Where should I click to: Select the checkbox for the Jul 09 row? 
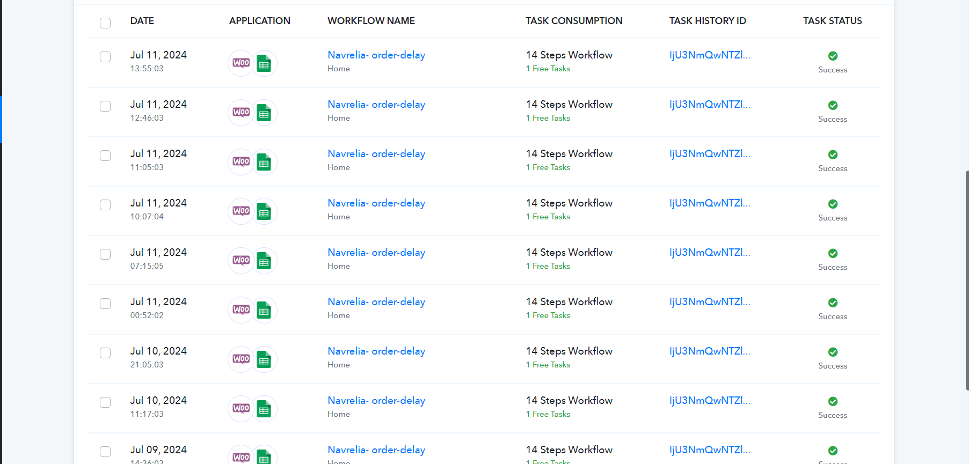pos(105,452)
